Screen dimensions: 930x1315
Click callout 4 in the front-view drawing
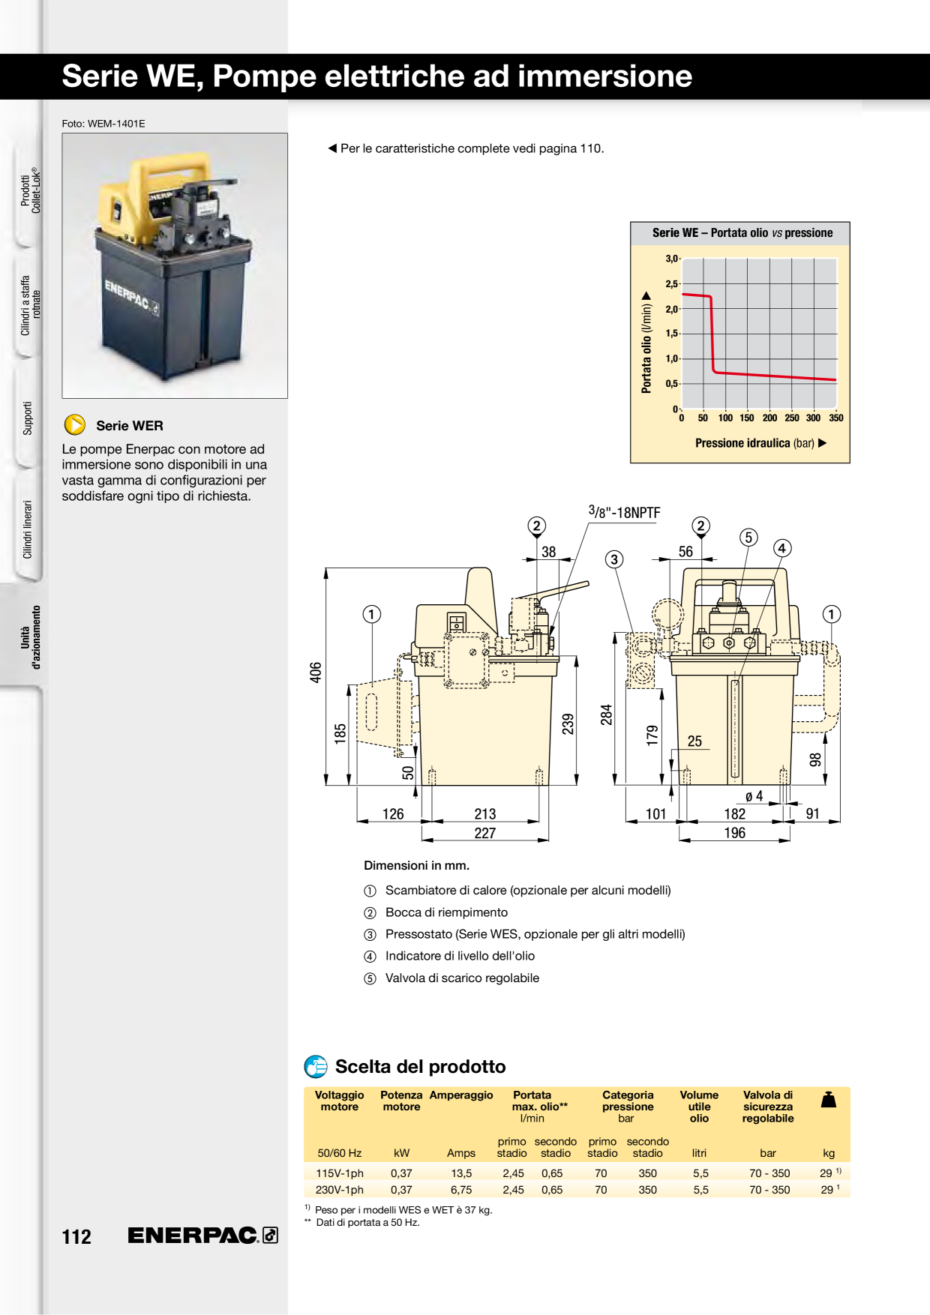click(781, 548)
